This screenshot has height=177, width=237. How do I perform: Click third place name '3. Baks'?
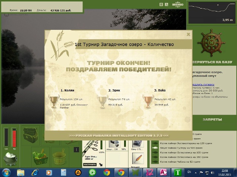[160, 90]
